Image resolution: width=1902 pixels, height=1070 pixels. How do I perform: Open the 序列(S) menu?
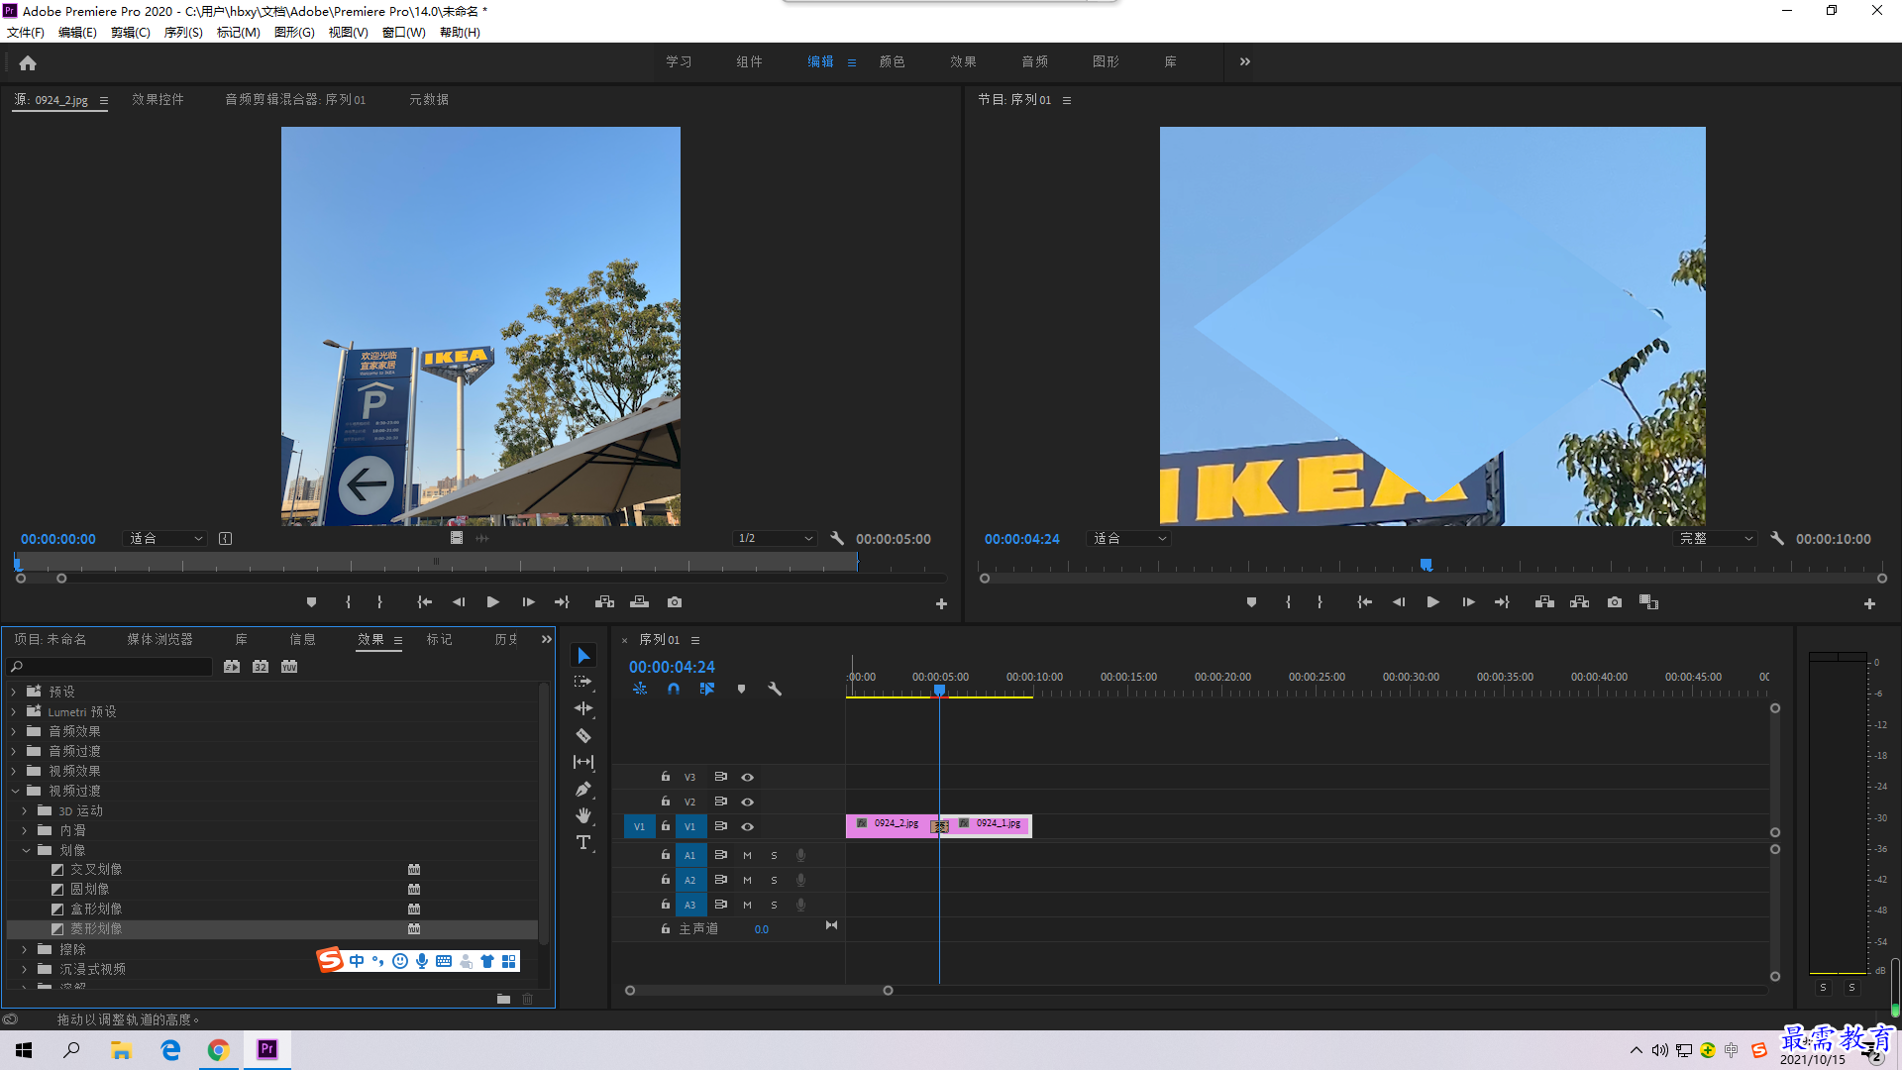tap(183, 33)
